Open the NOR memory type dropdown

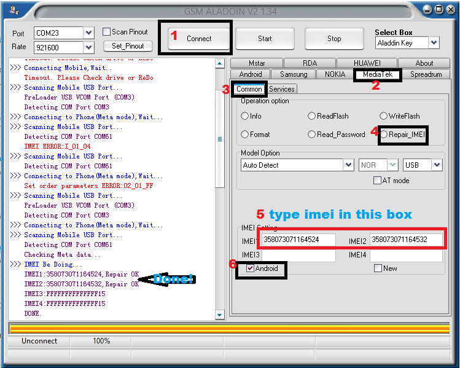(392, 165)
